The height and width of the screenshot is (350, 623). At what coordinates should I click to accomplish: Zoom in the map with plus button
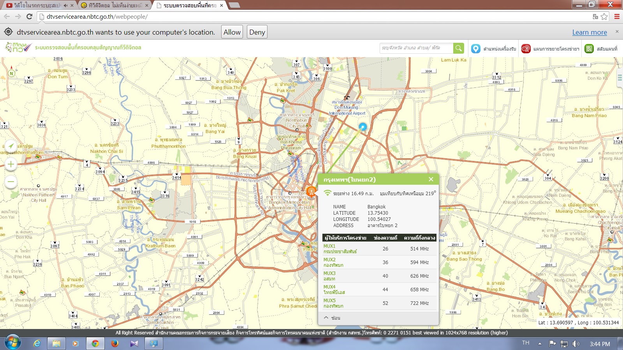11,164
